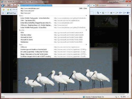Open the Live Search options dropdown
This screenshot has height=99, width=132.
point(130,6)
